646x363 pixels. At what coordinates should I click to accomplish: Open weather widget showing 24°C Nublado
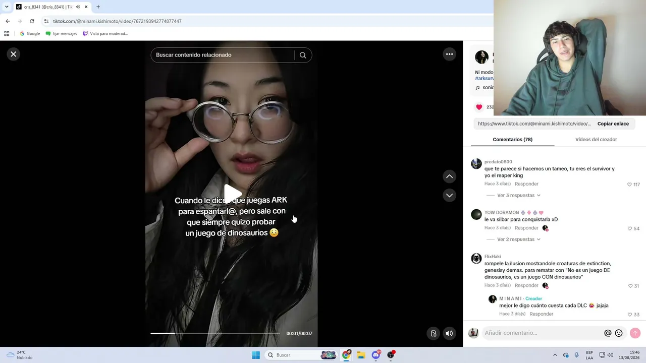20,355
